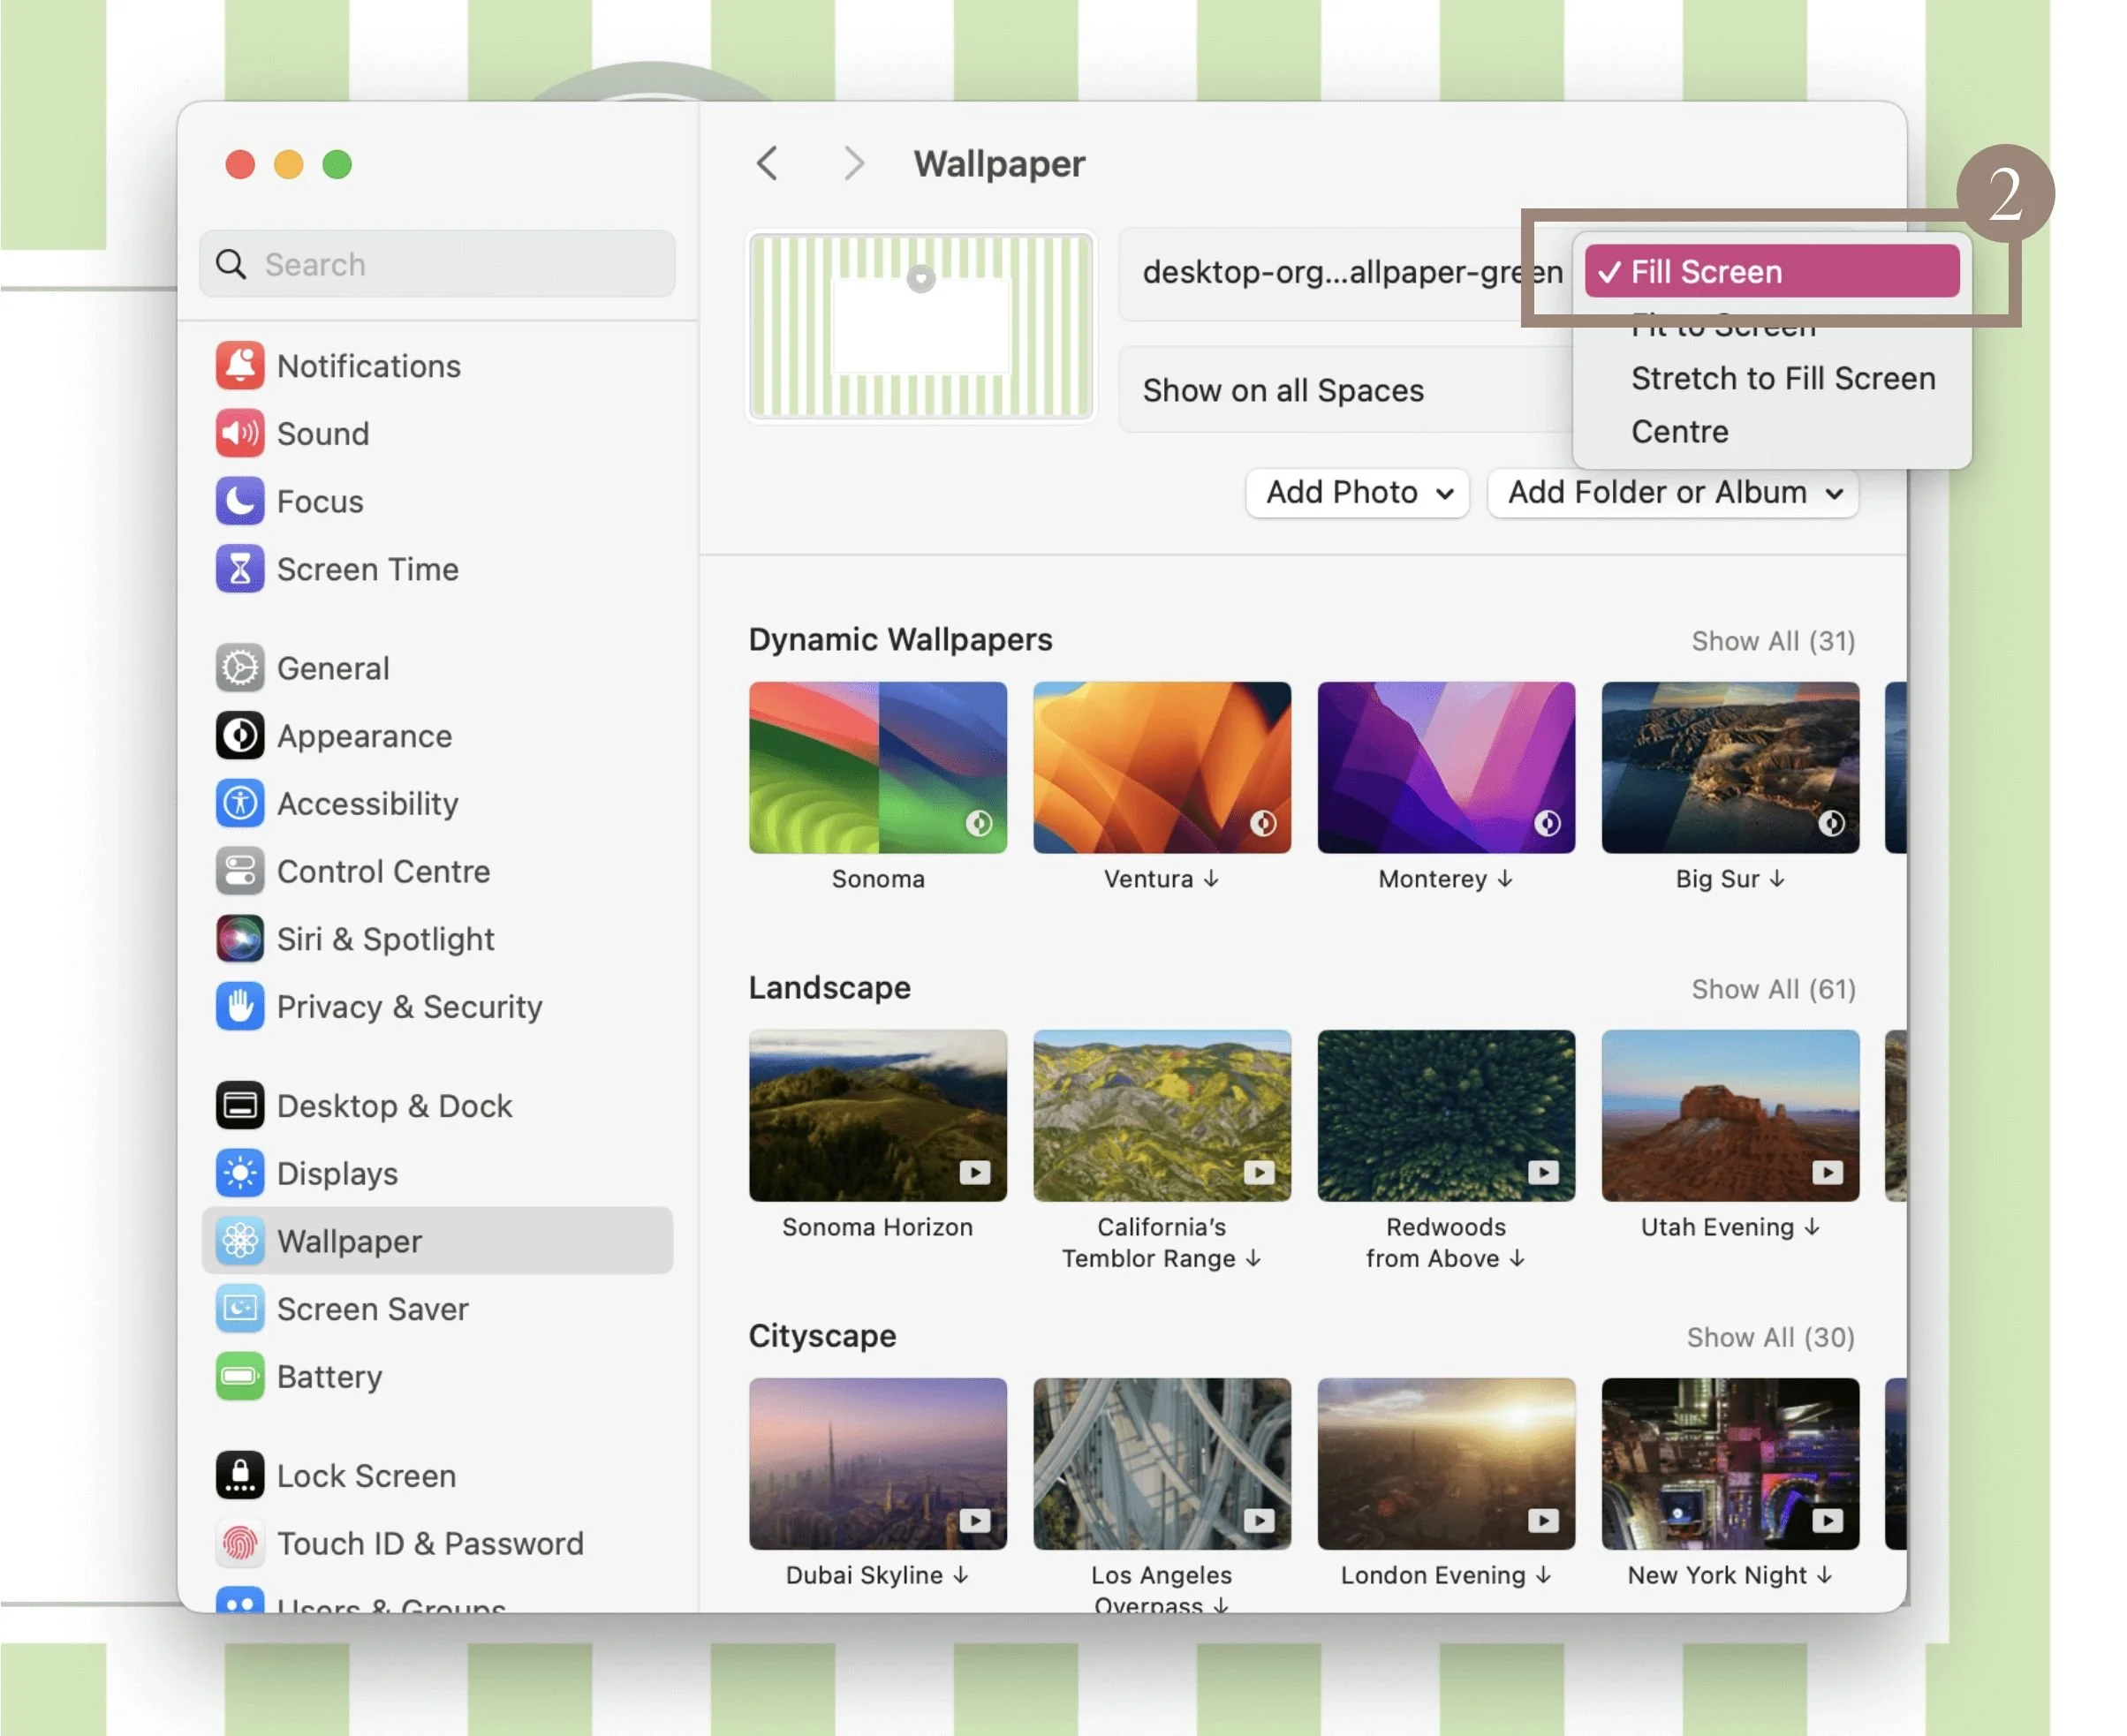Show all 31 Dynamic Wallpapers
2127x1736 pixels.
click(1773, 641)
